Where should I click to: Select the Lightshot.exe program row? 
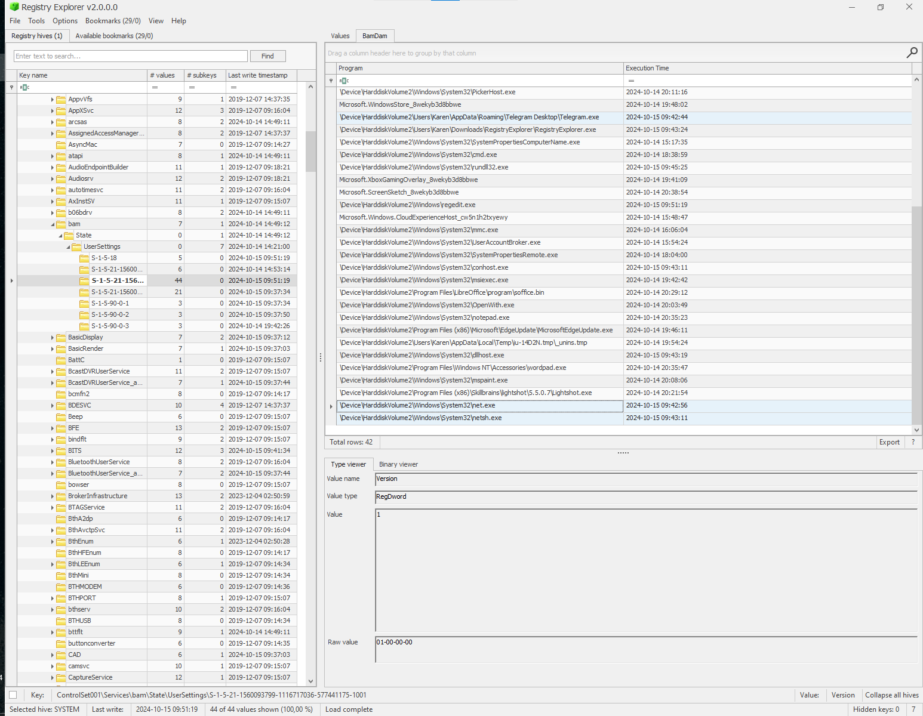[624, 393]
